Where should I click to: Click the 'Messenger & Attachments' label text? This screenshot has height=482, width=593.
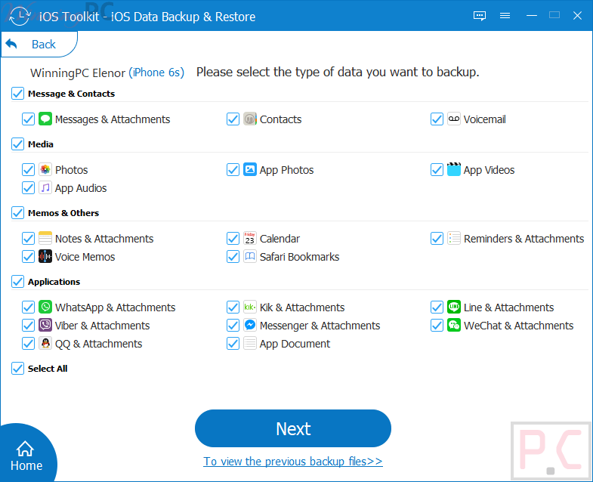[x=320, y=326]
